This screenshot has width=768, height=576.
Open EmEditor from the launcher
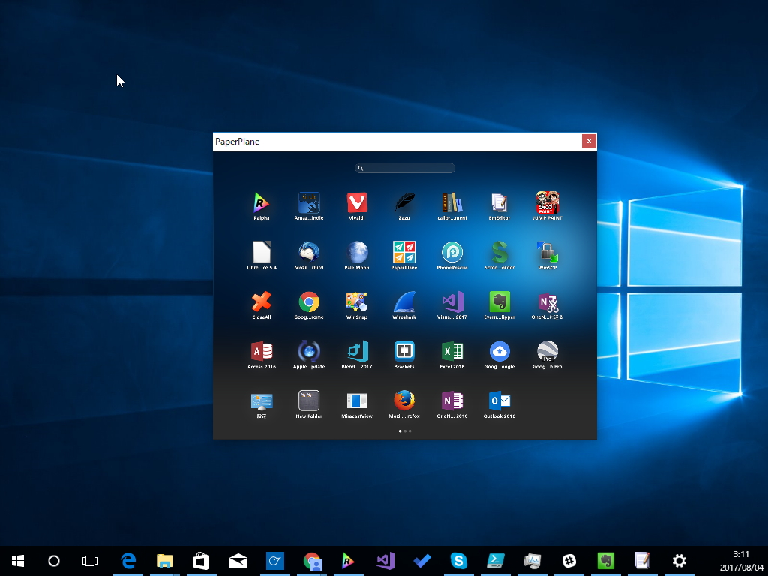[499, 202]
